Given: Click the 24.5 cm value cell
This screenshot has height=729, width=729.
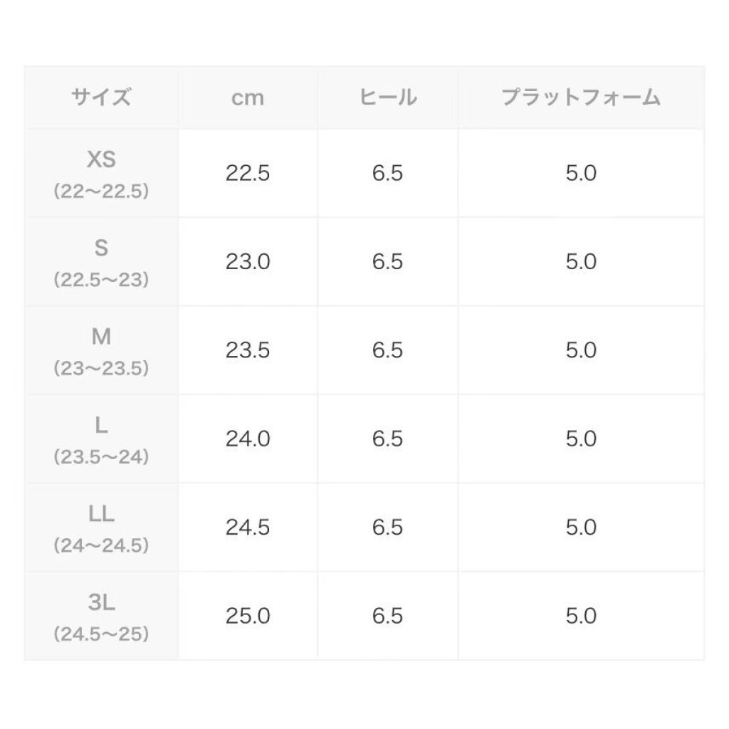Looking at the screenshot, I should point(248,527).
